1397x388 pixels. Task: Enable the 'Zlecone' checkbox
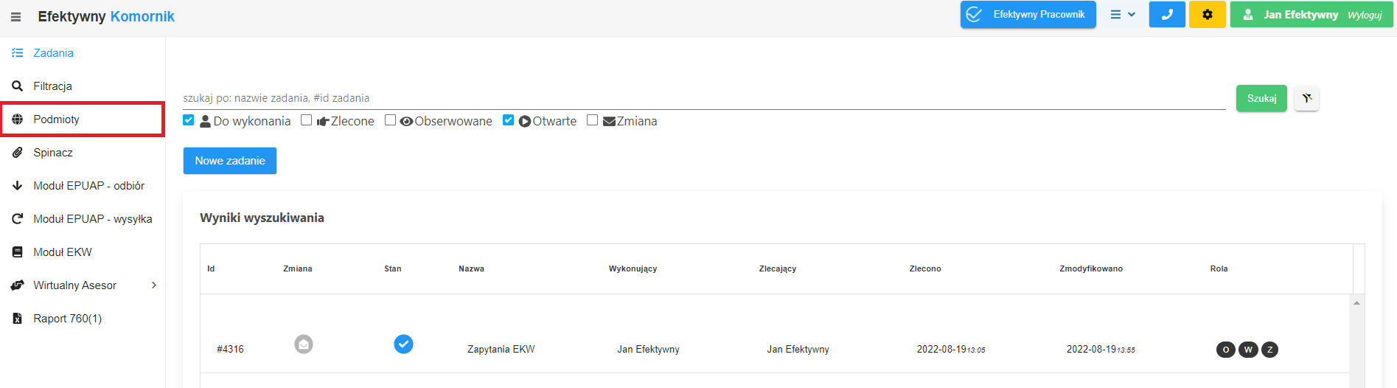[x=307, y=120]
